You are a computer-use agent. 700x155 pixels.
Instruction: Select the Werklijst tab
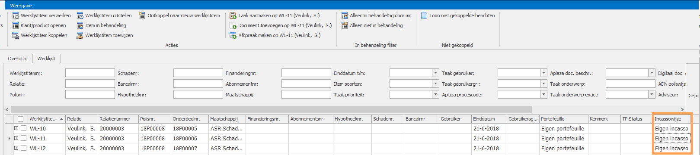coord(46,59)
